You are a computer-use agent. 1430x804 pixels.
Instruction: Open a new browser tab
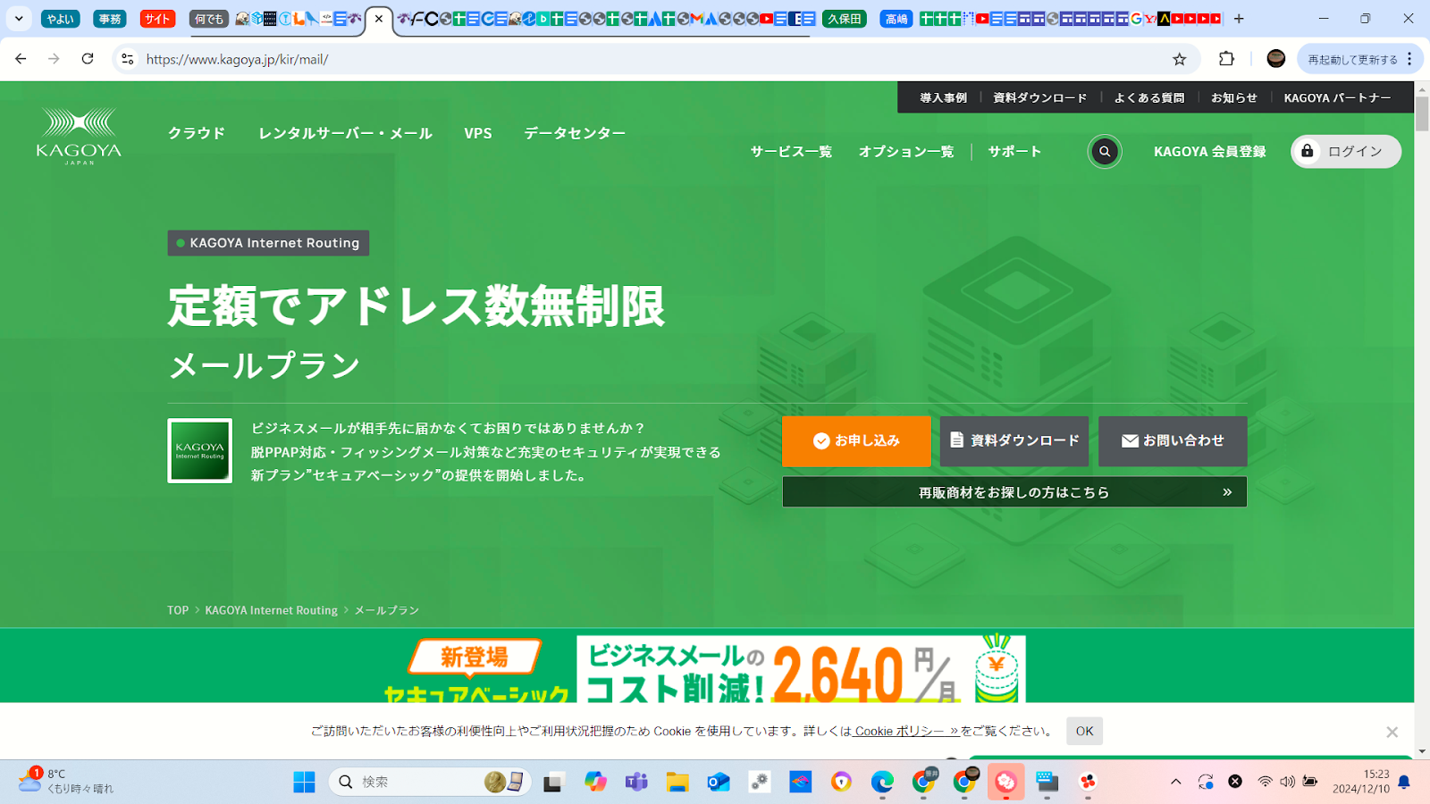point(1239,19)
